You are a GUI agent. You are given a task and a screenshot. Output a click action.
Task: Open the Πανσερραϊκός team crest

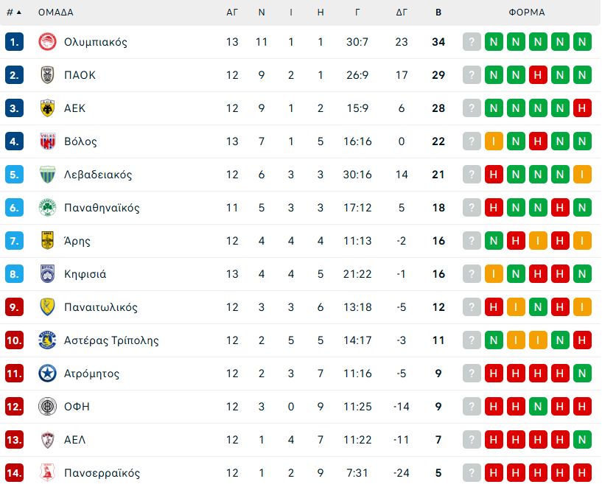(47, 473)
